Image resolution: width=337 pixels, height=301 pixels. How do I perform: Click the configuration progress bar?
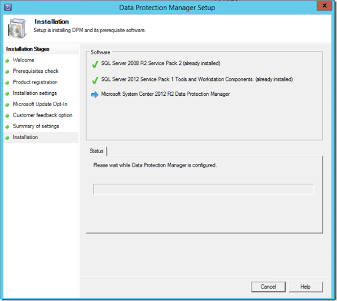tap(203, 190)
